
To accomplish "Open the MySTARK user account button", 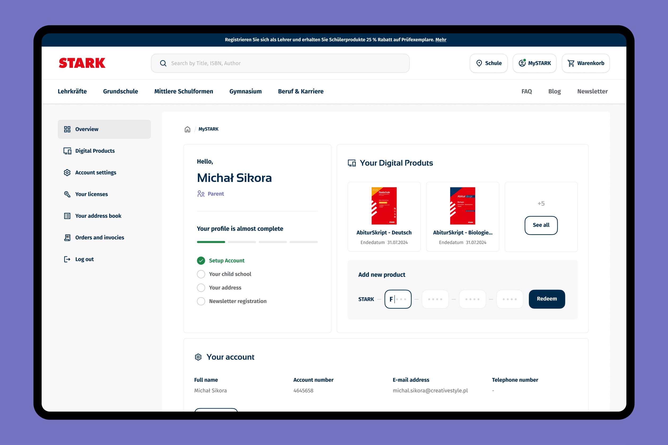I will click(534, 63).
